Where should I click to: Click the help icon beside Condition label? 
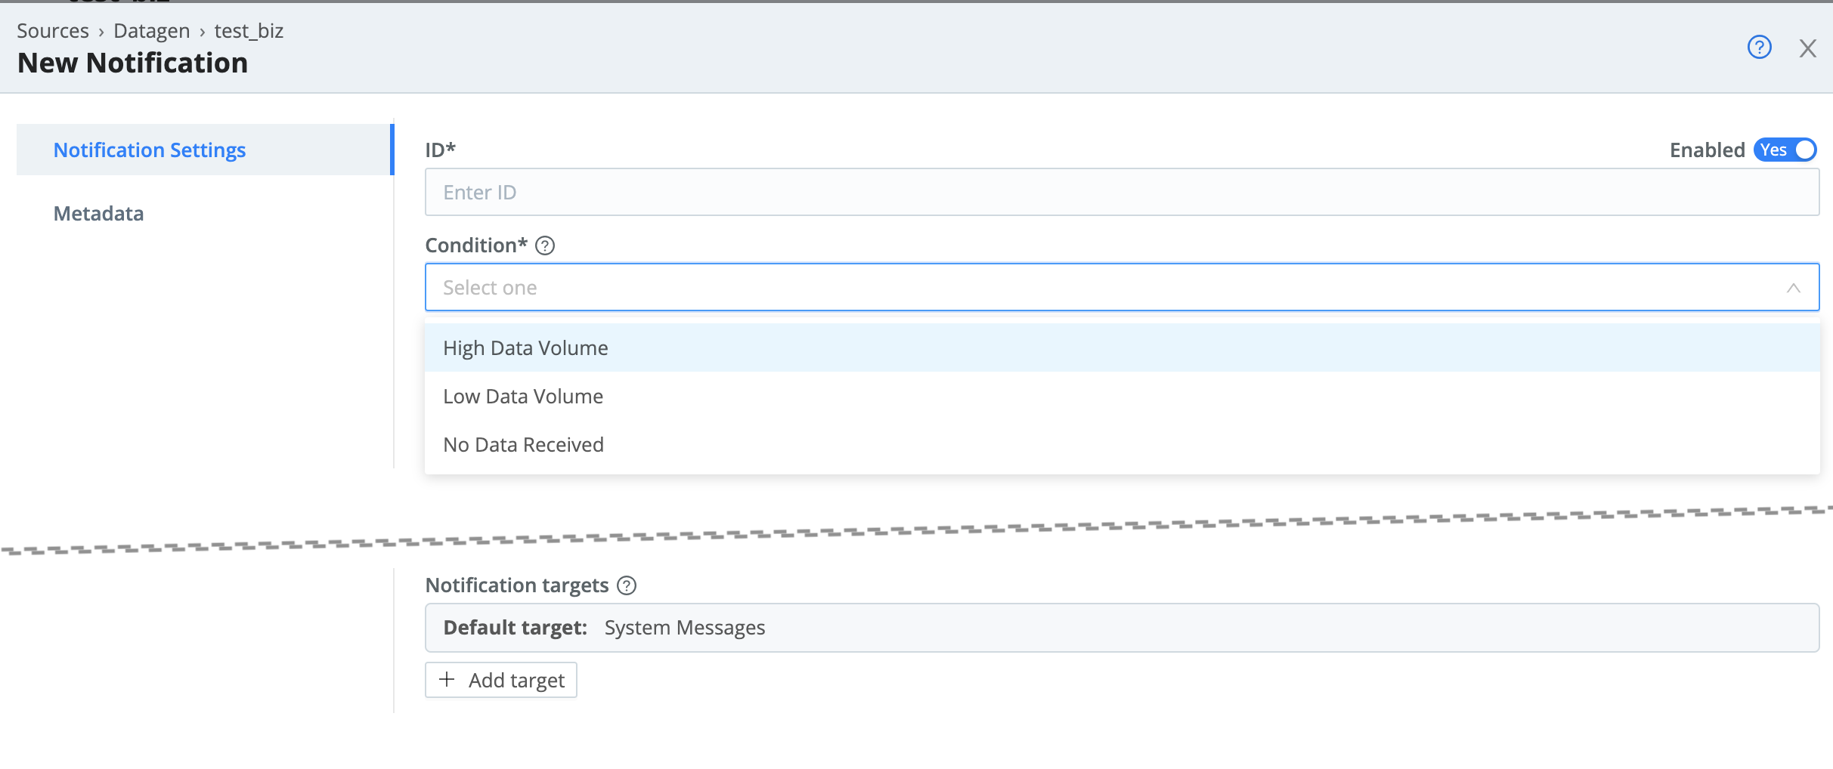coord(546,245)
